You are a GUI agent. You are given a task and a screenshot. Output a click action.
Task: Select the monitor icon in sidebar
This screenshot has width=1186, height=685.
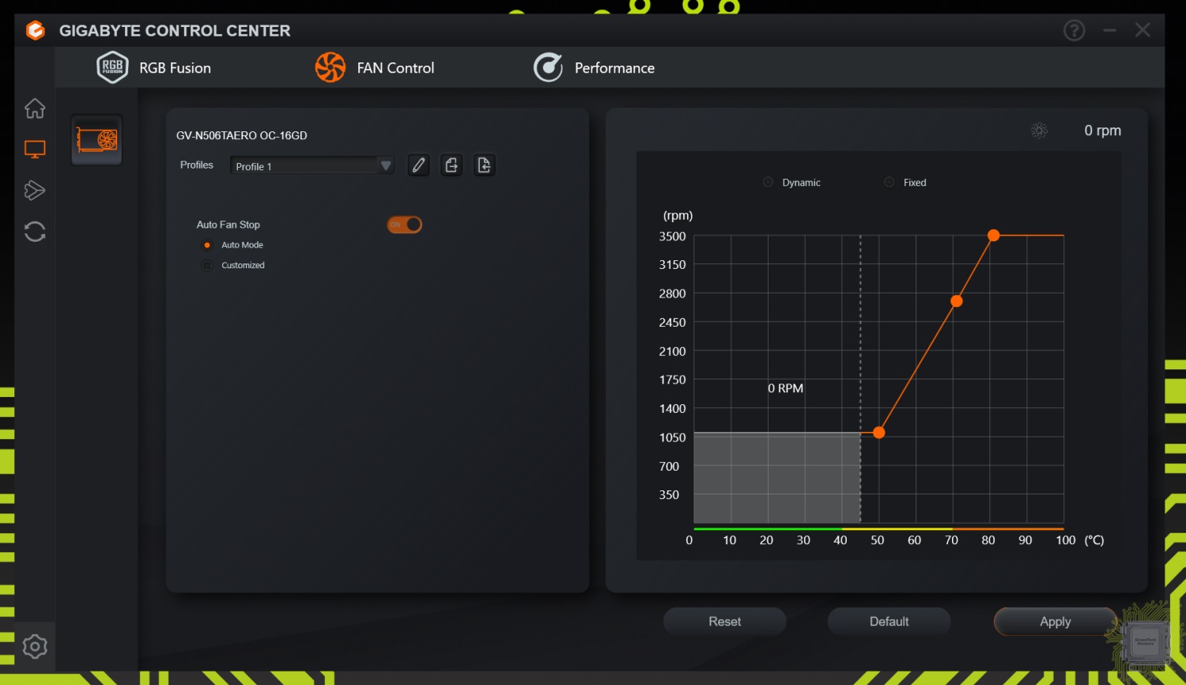pyautogui.click(x=35, y=149)
